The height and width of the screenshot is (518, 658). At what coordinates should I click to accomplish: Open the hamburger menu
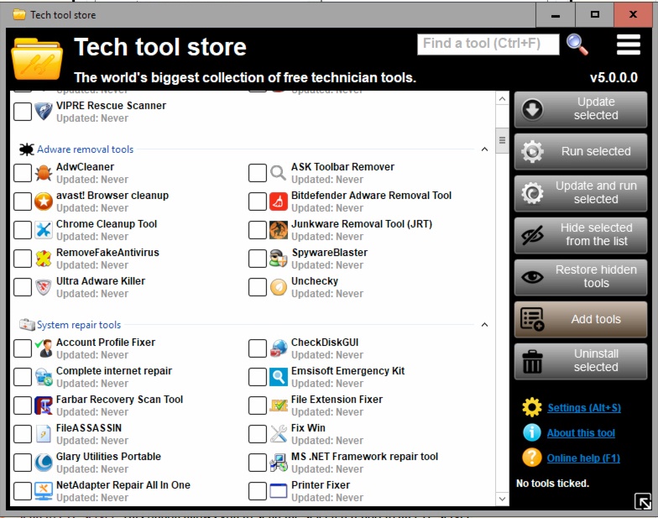[x=628, y=44]
